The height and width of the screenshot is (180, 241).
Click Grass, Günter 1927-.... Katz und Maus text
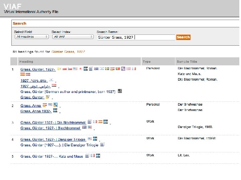[52, 156]
